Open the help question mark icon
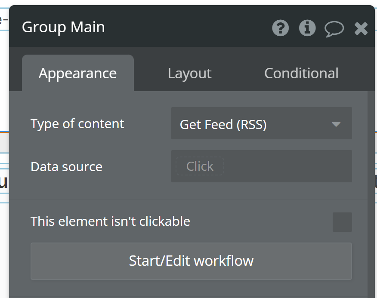This screenshot has height=298, width=377. coord(280,28)
